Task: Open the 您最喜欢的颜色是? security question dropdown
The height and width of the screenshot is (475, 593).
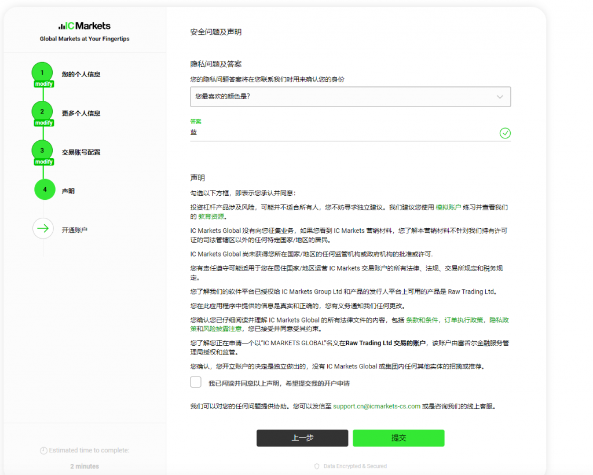Action: pyautogui.click(x=350, y=96)
